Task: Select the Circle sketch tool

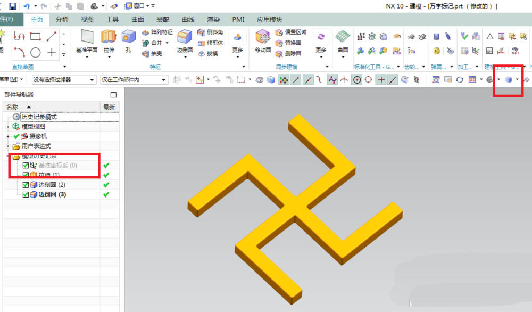Action: pos(35,52)
